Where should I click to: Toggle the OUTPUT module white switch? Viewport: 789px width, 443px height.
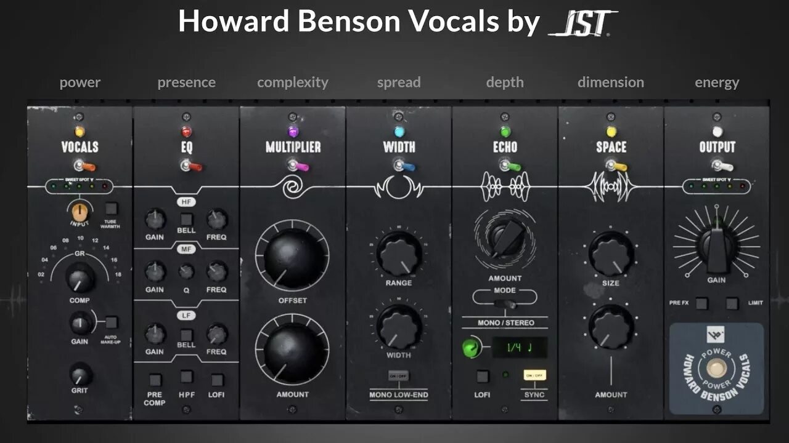pos(722,166)
